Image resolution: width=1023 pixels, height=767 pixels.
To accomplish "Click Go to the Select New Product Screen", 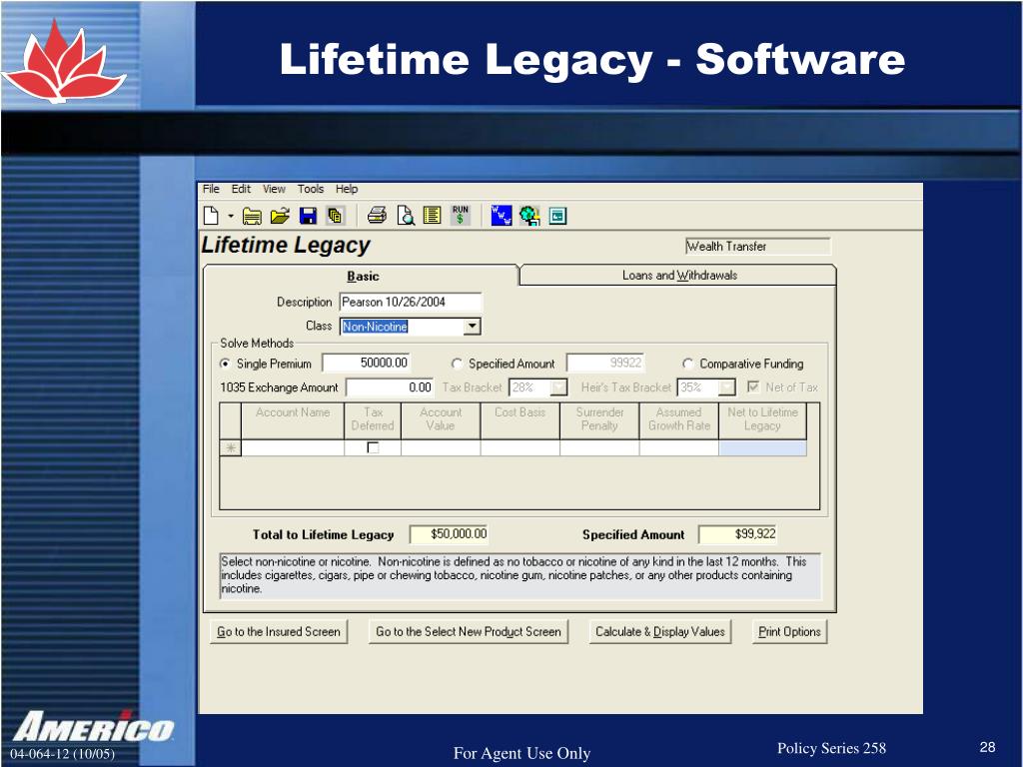I will tap(469, 631).
